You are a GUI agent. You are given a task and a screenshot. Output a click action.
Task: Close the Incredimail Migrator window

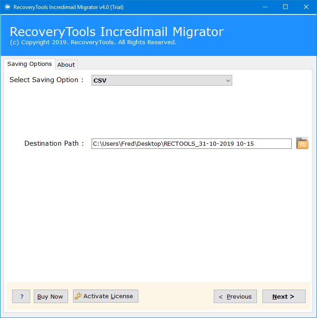coord(306,7)
